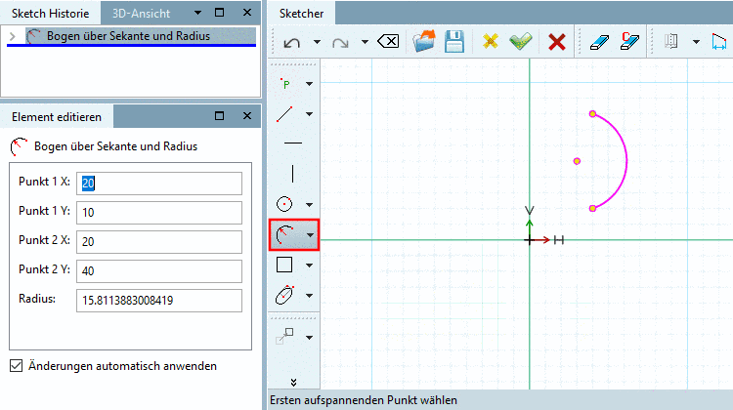Screen dimensions: 733x410
Task: Cancel sketch with red X icon
Action: click(x=556, y=42)
